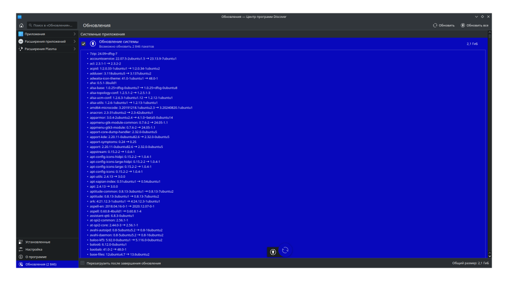Select the adduser package row
Screen dimensions: 508x287
point(121,73)
